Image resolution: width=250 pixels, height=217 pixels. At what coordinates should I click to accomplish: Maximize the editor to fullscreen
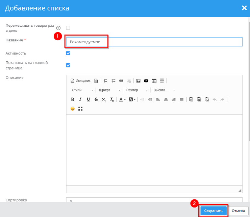point(80,109)
